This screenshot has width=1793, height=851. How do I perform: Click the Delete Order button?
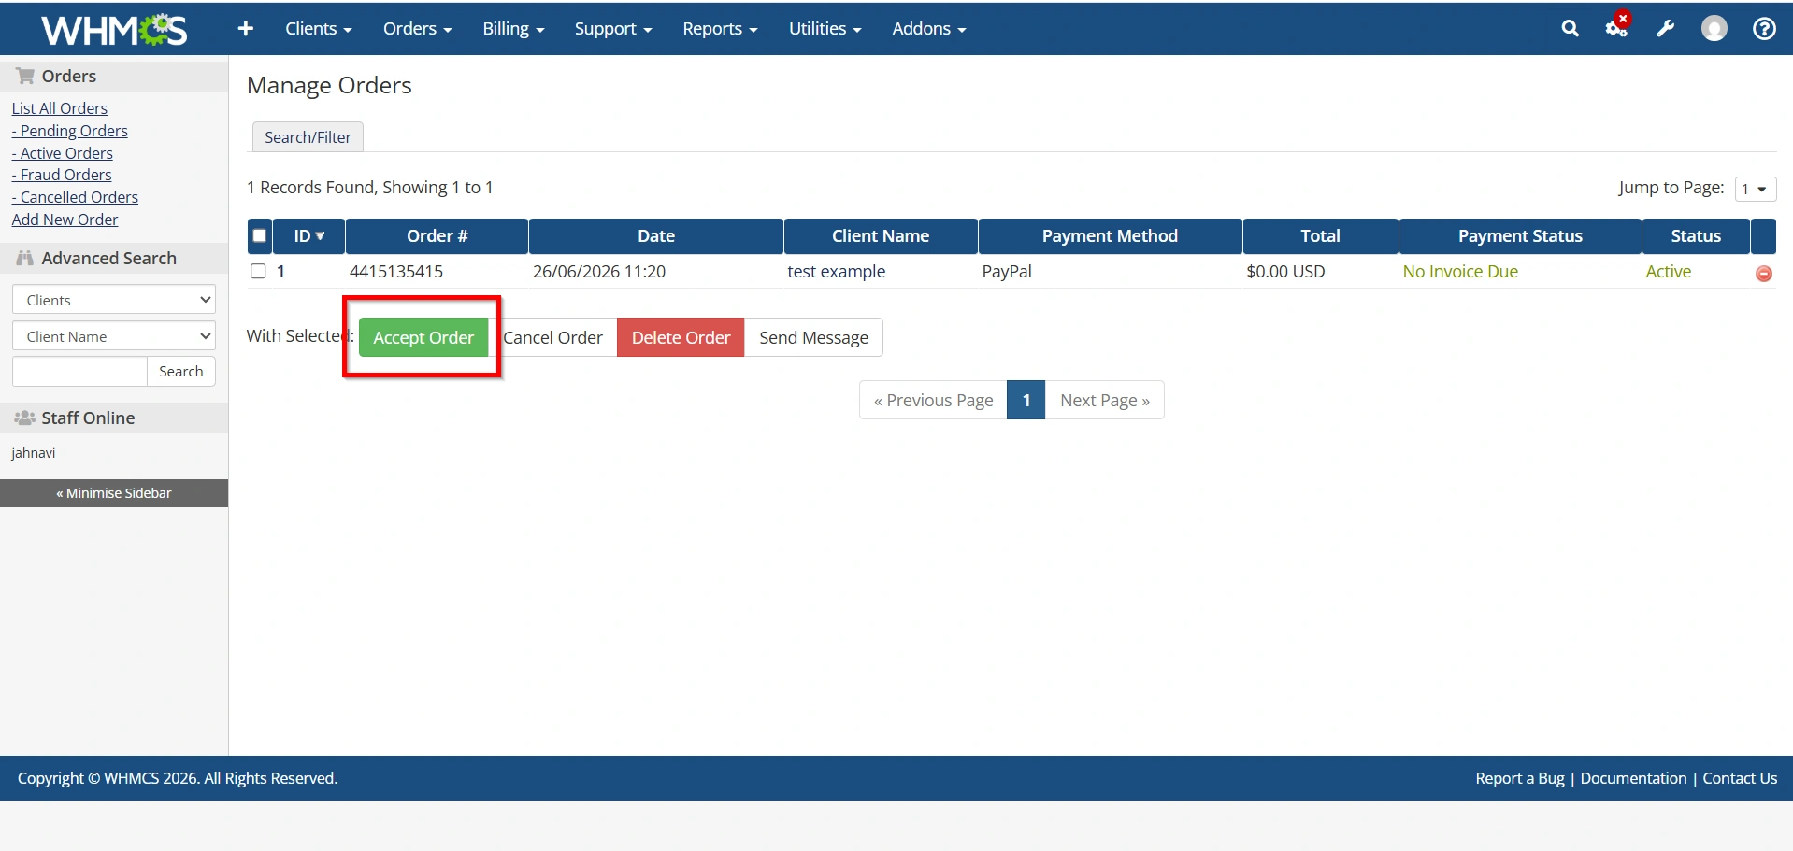(x=681, y=338)
